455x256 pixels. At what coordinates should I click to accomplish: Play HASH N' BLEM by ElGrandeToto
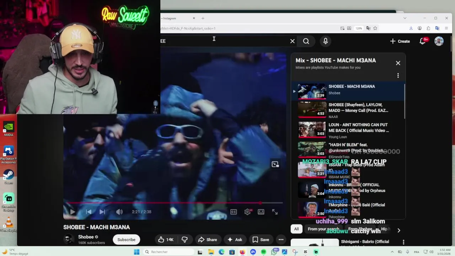pyautogui.click(x=348, y=150)
